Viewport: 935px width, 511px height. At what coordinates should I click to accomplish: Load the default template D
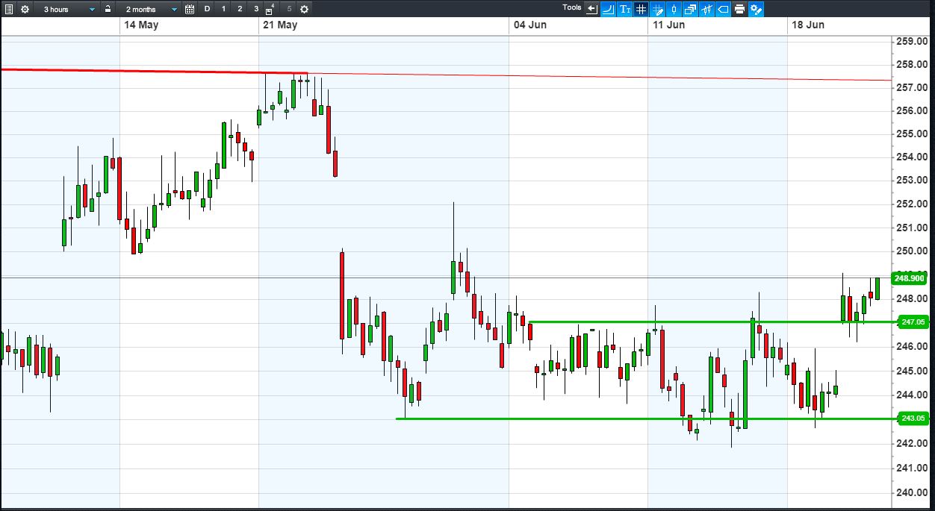coord(207,9)
